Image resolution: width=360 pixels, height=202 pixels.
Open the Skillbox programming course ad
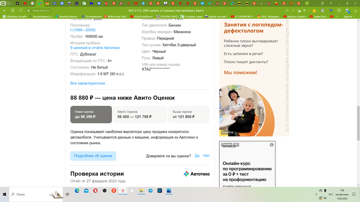247,164
